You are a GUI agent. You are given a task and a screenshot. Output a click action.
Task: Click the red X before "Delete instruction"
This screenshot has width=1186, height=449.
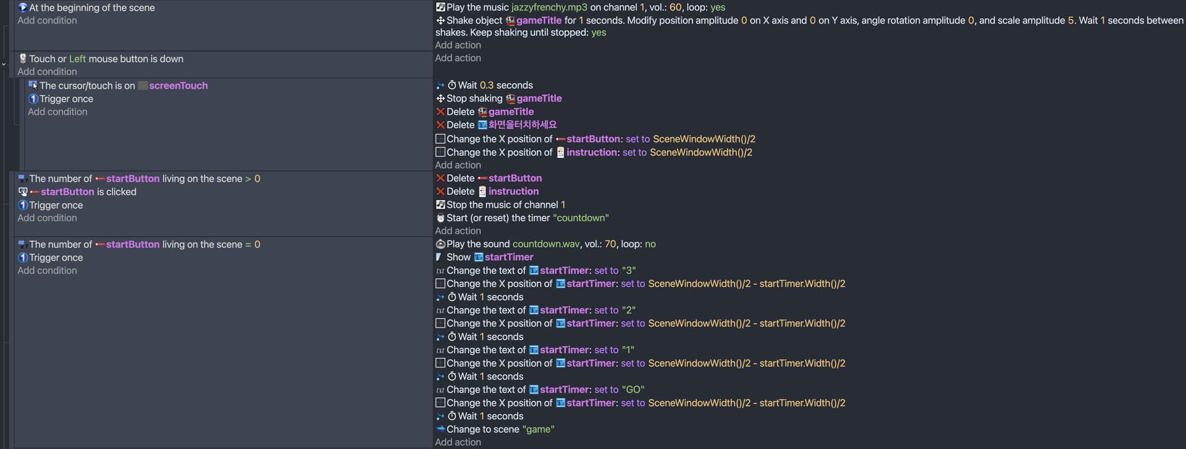pyautogui.click(x=440, y=191)
